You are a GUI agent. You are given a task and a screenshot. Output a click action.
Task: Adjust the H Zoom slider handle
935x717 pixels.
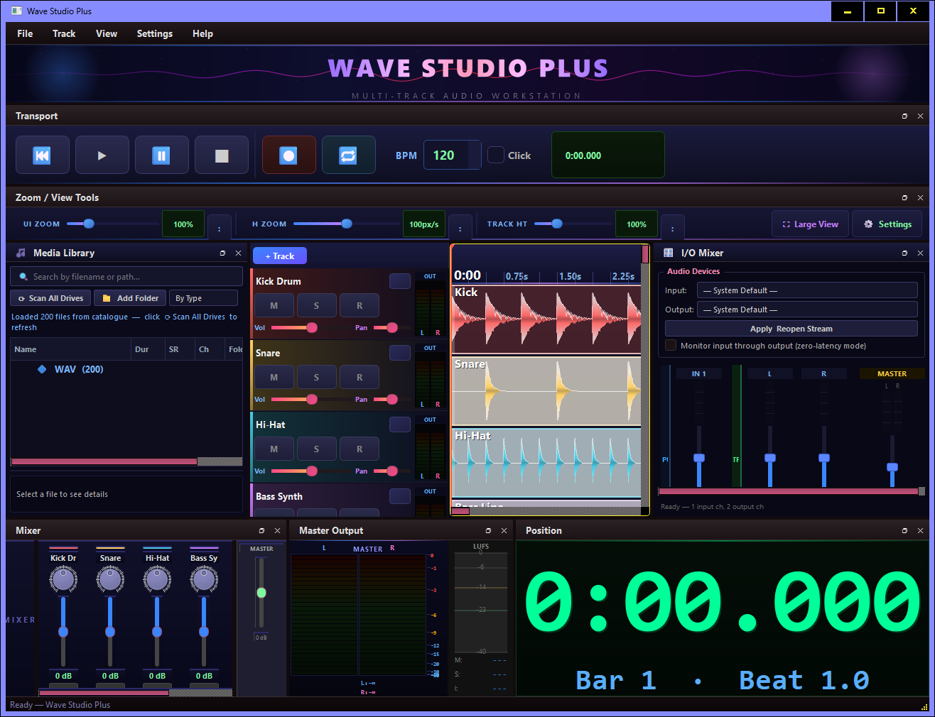pos(347,224)
